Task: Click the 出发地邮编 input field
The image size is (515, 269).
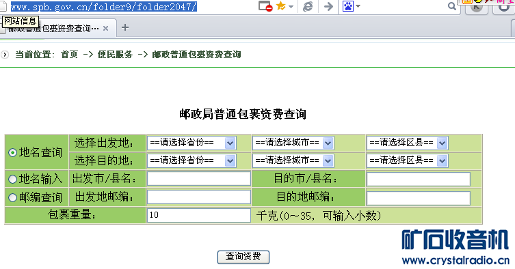Action: pos(199,197)
